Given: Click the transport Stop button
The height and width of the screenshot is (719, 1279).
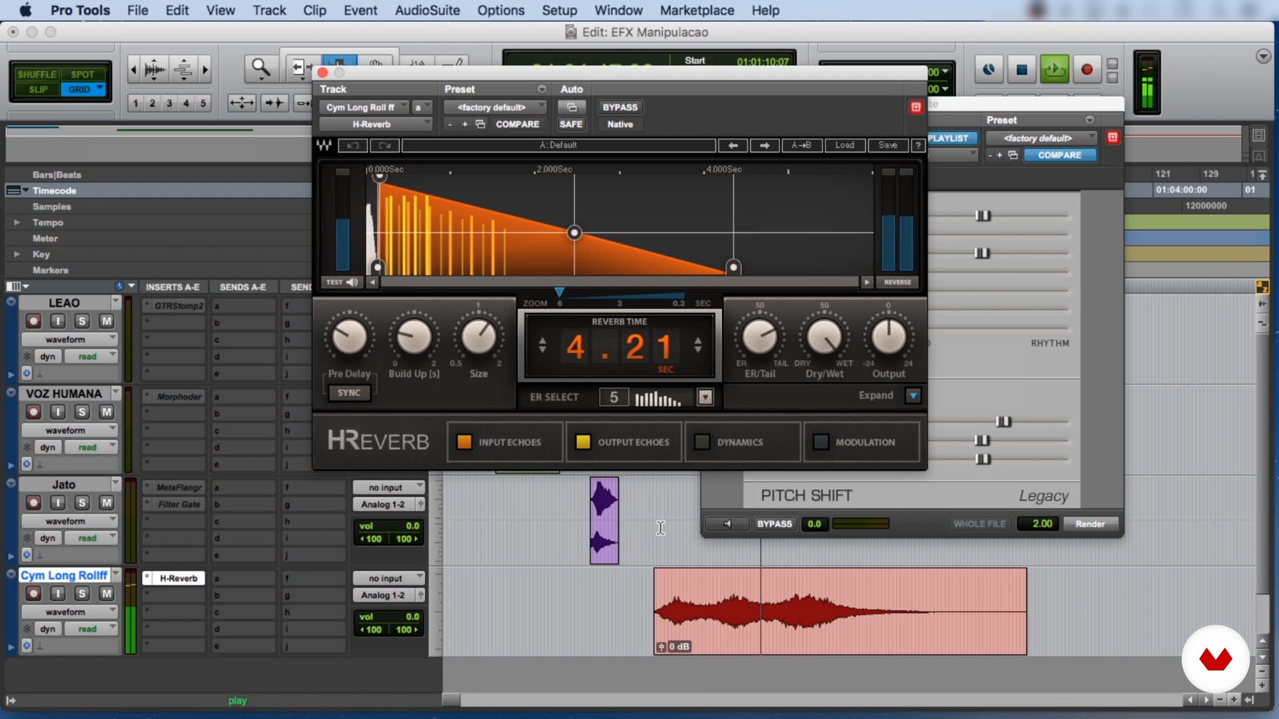Looking at the screenshot, I should [1021, 69].
